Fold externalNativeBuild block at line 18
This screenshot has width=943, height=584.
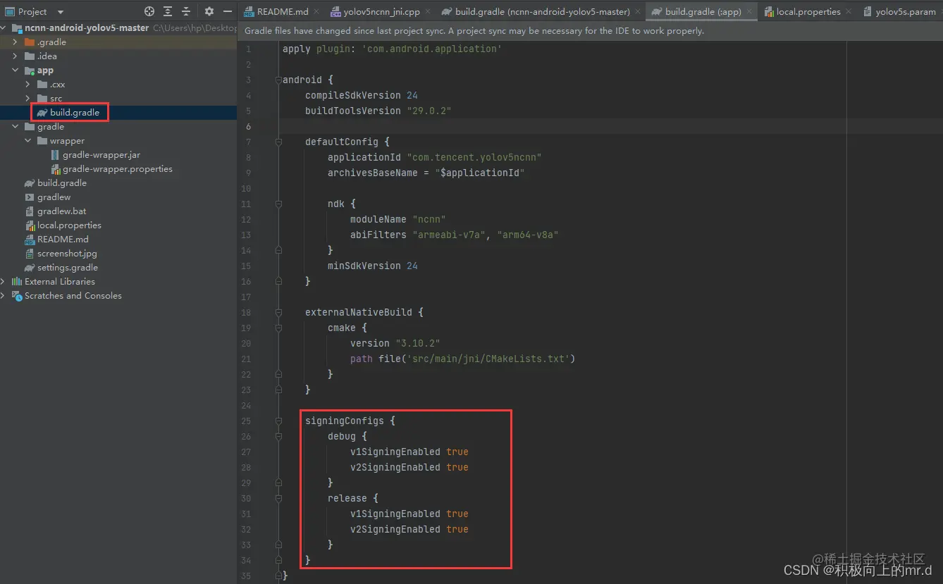pos(279,312)
